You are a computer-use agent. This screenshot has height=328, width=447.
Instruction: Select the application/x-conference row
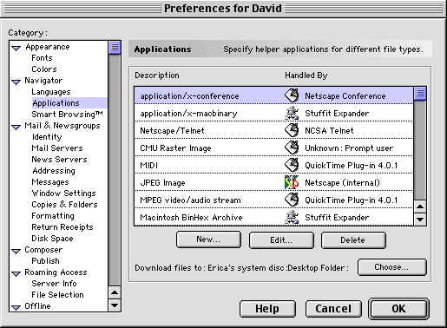click(273, 95)
